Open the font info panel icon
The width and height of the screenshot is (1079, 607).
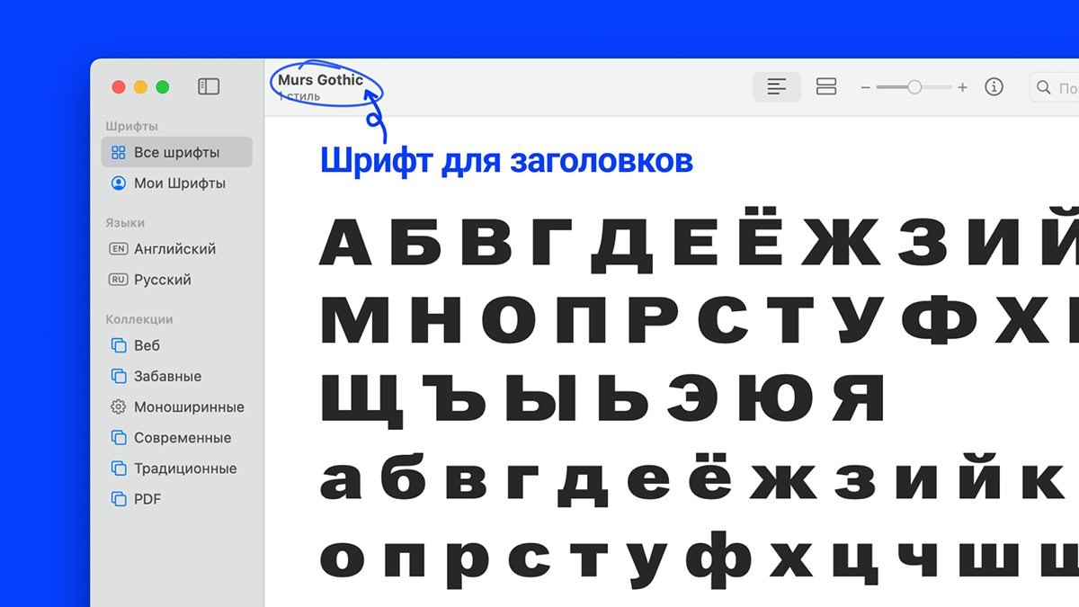994,86
